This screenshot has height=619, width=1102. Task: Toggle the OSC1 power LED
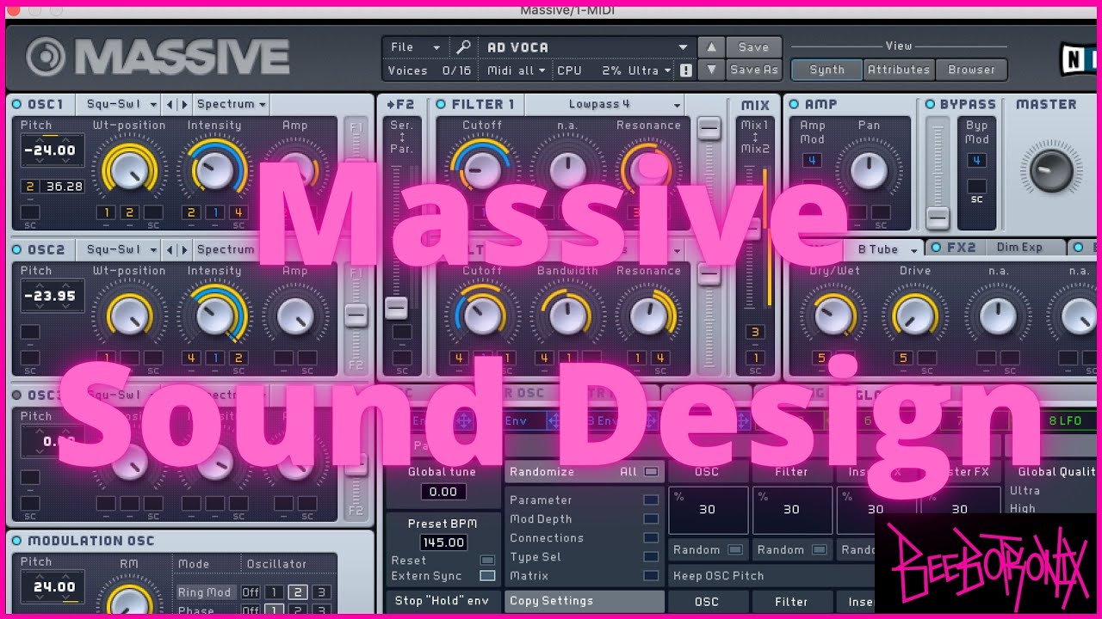point(17,105)
